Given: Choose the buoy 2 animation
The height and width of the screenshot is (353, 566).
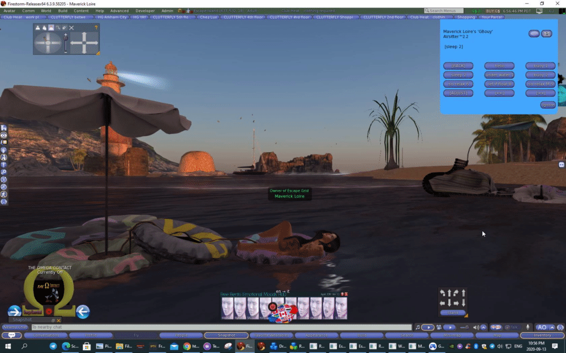Looking at the screenshot, I should [x=541, y=75].
